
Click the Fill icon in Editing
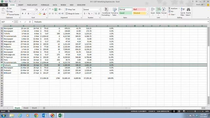[169, 11]
